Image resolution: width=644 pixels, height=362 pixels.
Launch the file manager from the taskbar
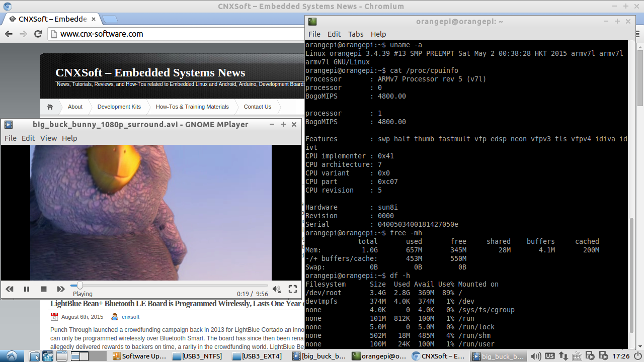click(x=34, y=356)
